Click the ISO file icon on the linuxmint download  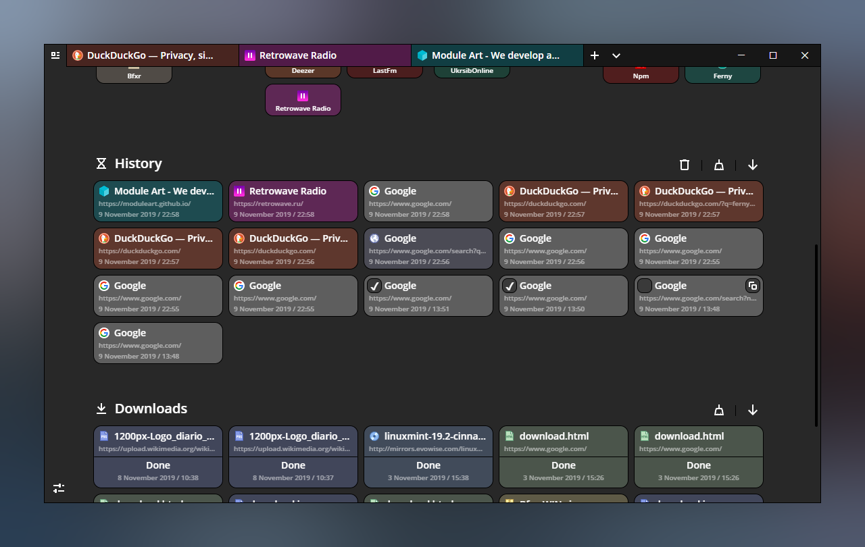(374, 436)
